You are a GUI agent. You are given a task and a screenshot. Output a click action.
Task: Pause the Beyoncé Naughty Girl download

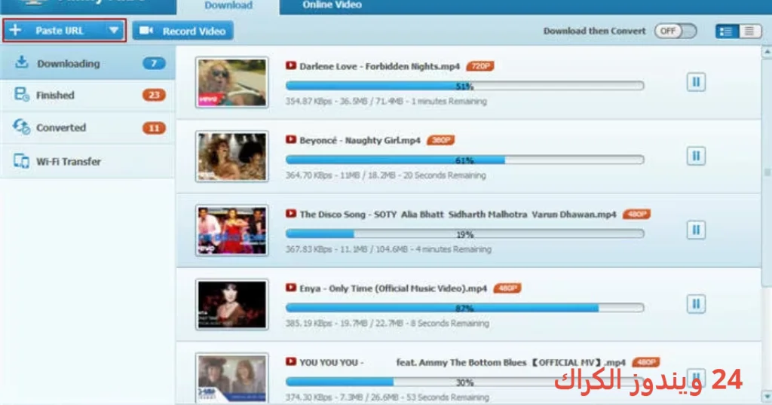[696, 157]
